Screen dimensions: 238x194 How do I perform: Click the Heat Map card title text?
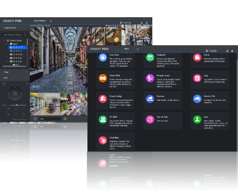114,138
